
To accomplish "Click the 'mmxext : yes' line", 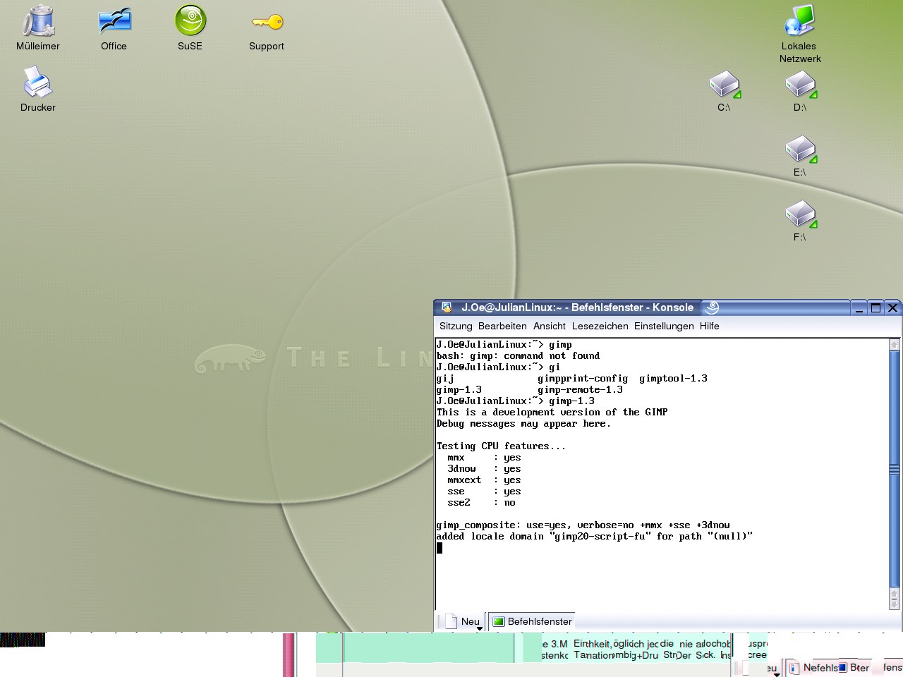I will pos(484,480).
